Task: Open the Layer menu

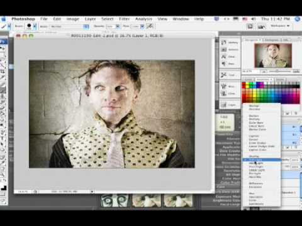Action: 90,19
